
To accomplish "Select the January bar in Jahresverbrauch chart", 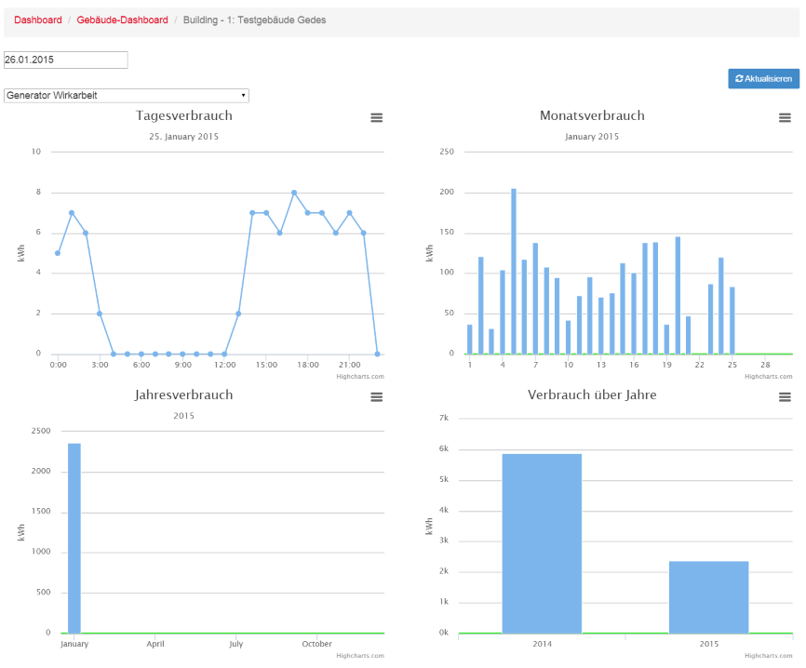I will click(74, 540).
